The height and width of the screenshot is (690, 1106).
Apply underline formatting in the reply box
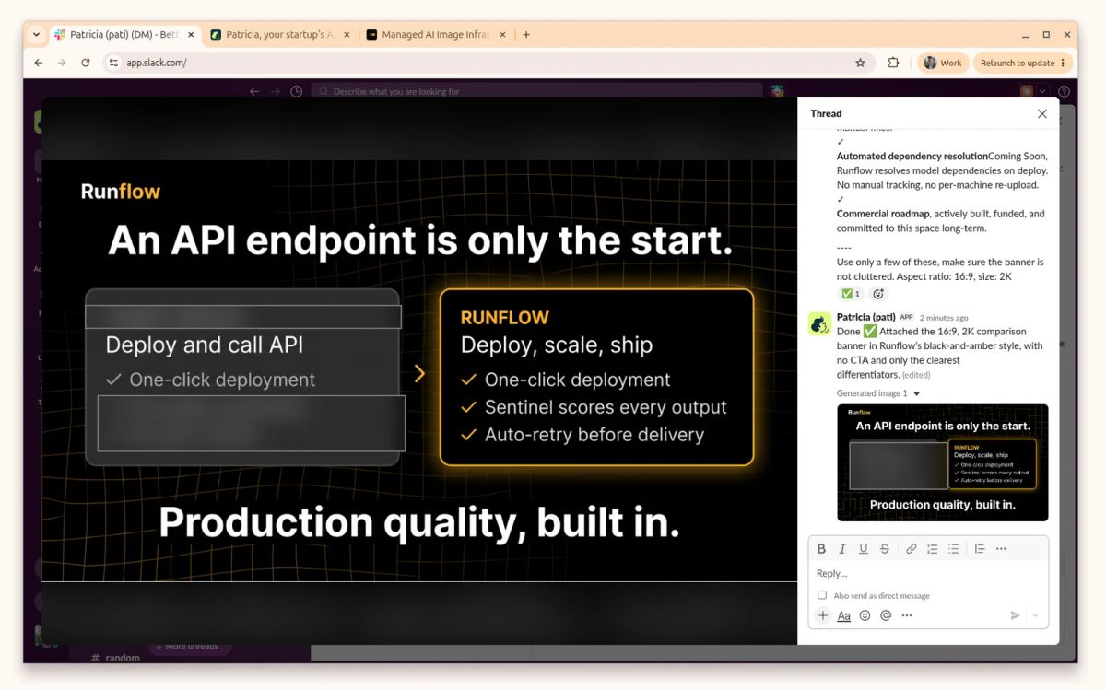[x=864, y=549]
